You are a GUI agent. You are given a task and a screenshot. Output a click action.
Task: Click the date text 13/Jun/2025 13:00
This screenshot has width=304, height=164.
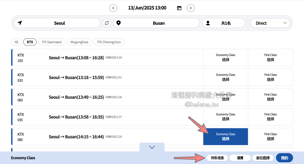(x=147, y=8)
